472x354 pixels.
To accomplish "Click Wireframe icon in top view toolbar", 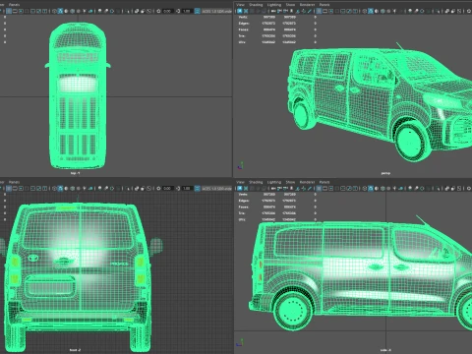I will tap(54, 11).
